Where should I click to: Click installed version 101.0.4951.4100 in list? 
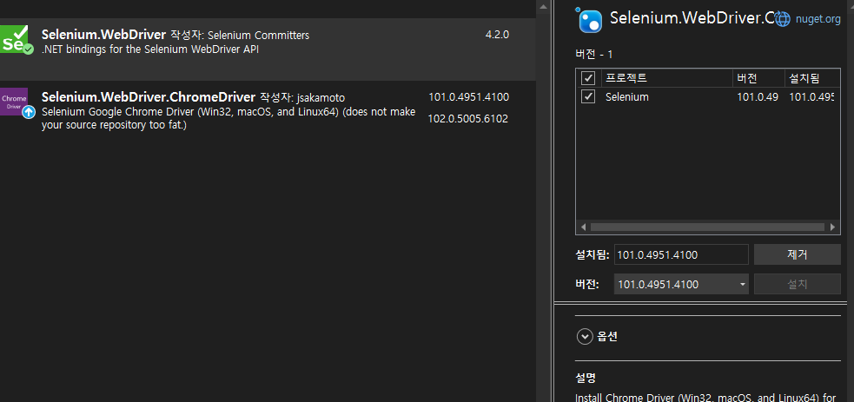(x=469, y=97)
